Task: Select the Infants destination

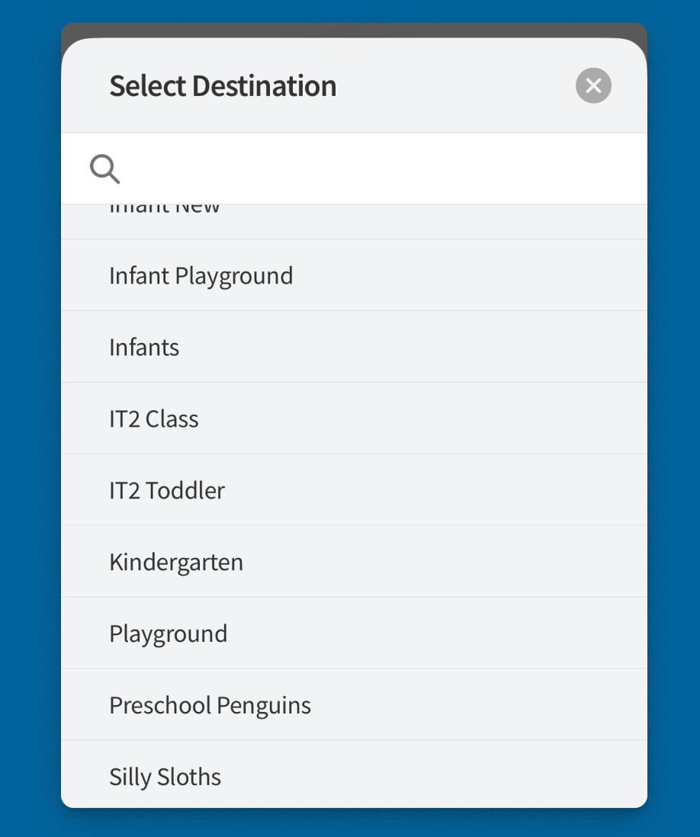Action: coord(144,347)
